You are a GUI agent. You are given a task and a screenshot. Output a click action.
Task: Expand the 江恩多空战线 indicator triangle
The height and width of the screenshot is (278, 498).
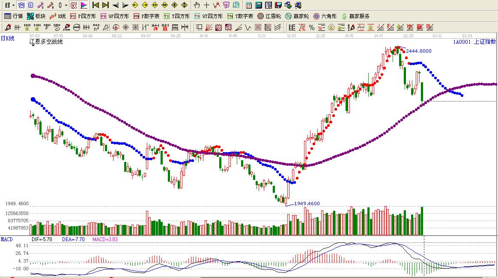pyautogui.click(x=33, y=45)
